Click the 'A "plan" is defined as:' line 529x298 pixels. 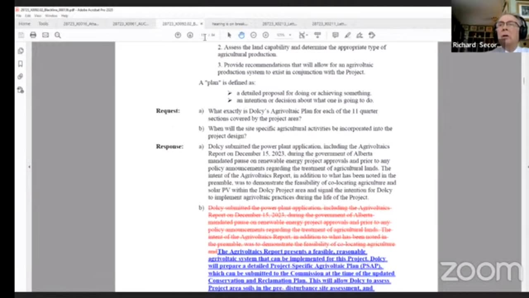coord(227,83)
